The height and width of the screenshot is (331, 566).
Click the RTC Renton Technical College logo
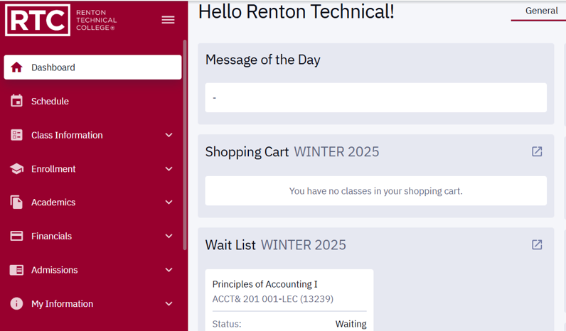(61, 20)
